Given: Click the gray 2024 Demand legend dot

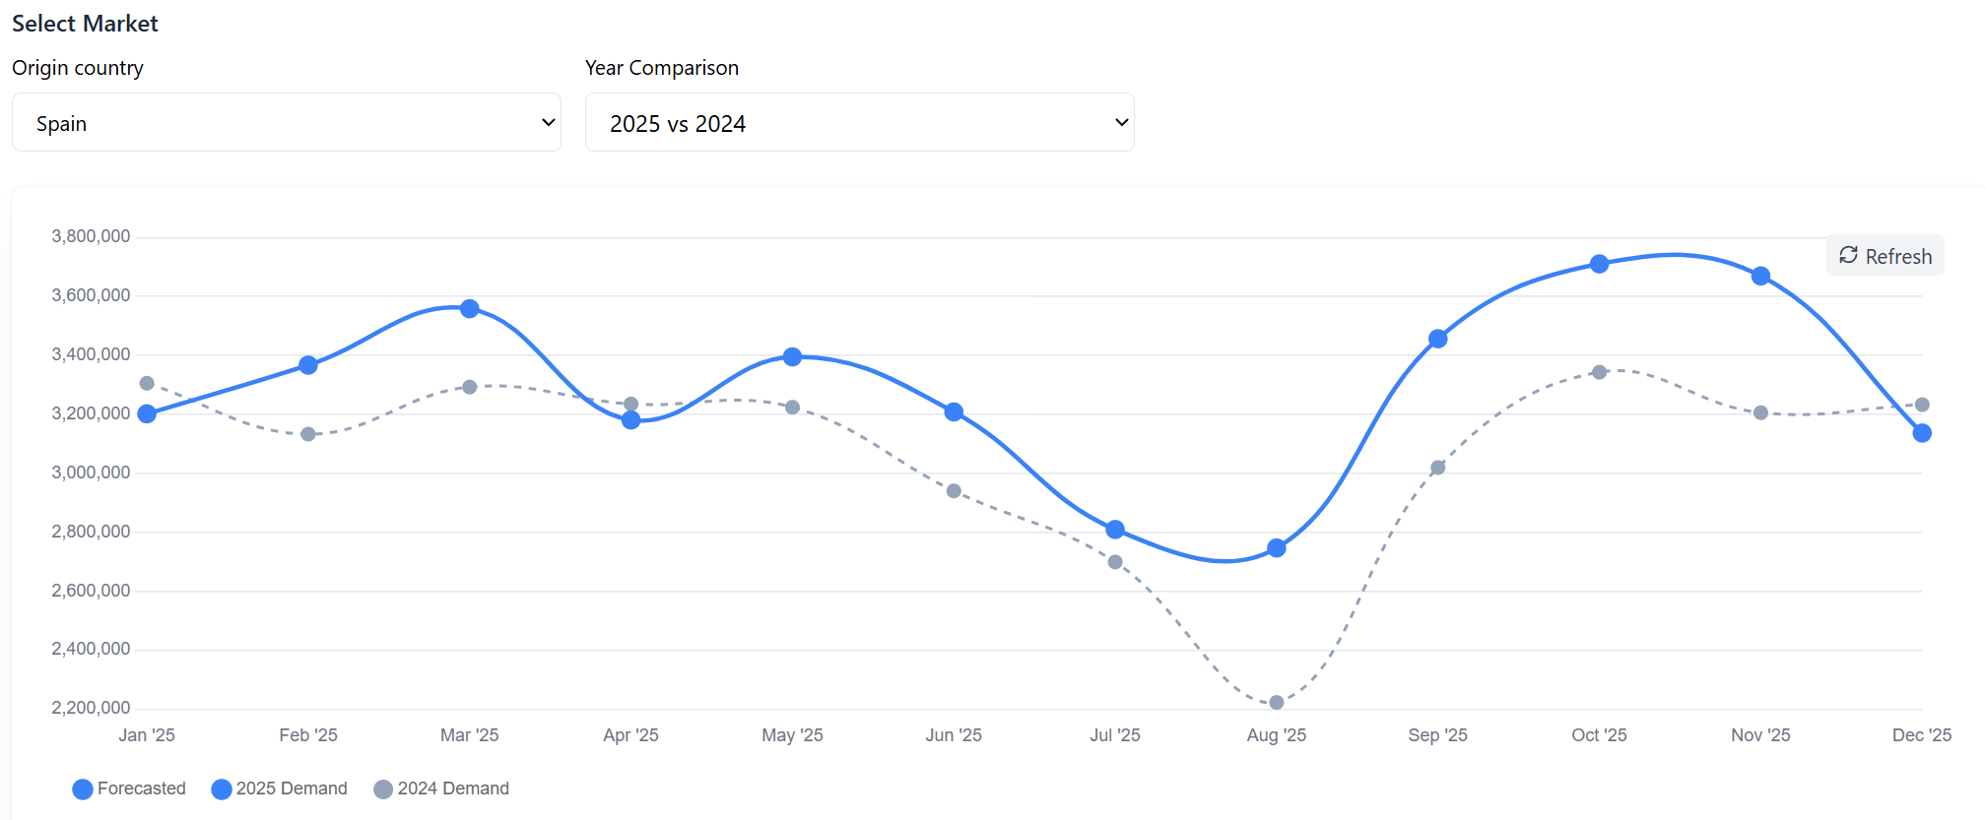Looking at the screenshot, I should (x=382, y=788).
